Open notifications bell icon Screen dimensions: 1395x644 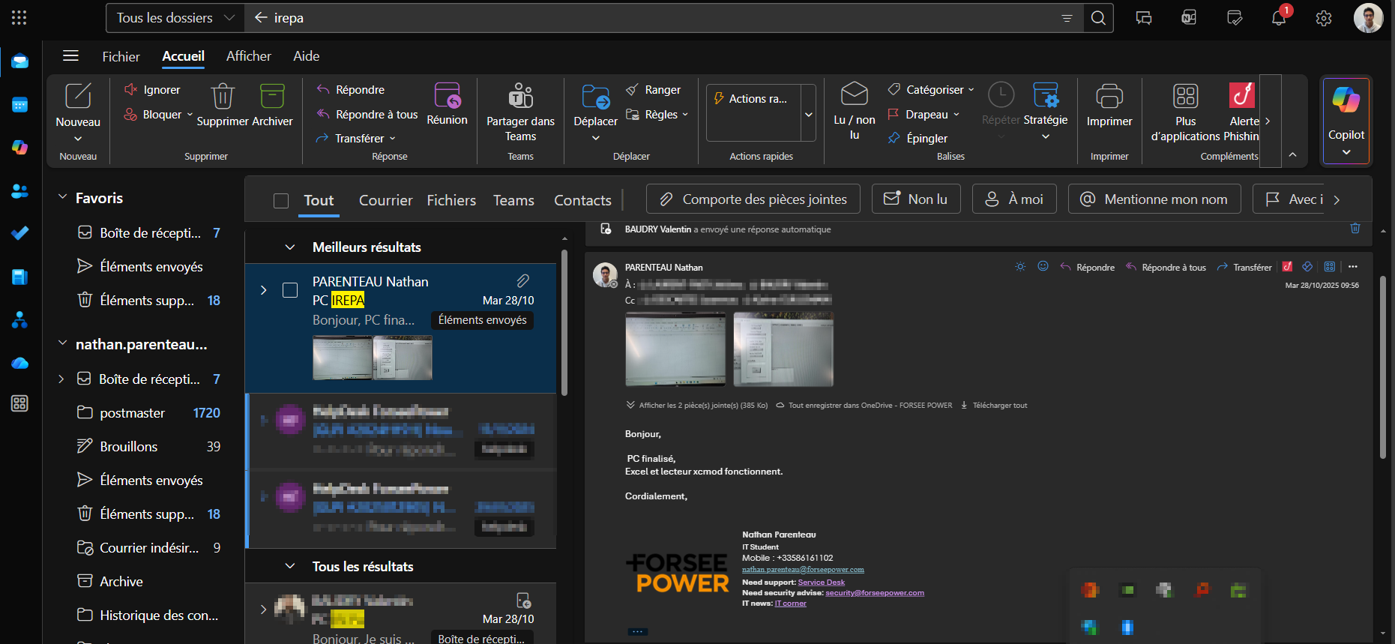pyautogui.click(x=1279, y=18)
